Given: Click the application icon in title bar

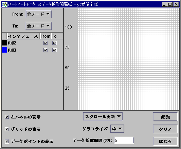Looking at the screenshot, I should [5, 4].
